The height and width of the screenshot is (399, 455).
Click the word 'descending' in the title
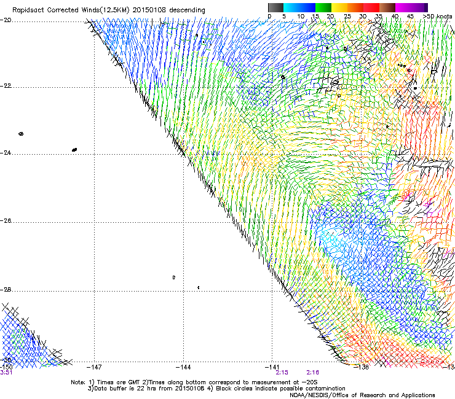point(187,10)
